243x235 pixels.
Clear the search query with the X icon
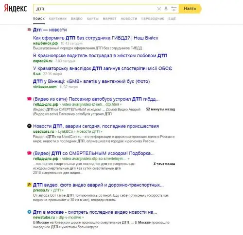(x=159, y=9)
